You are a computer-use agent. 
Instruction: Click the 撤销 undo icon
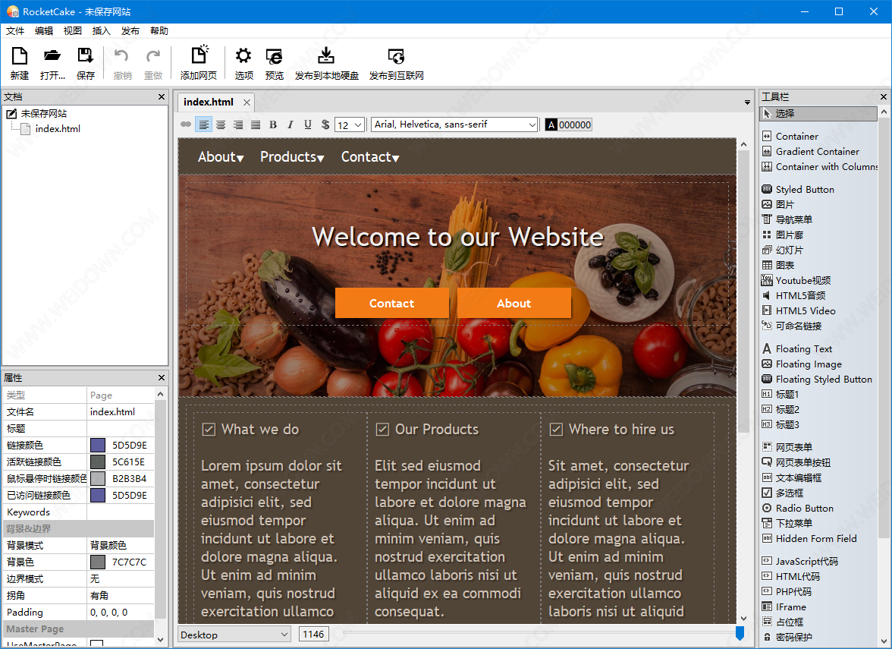[121, 56]
